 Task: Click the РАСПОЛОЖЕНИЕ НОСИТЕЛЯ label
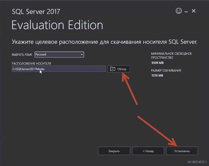pos(31,64)
